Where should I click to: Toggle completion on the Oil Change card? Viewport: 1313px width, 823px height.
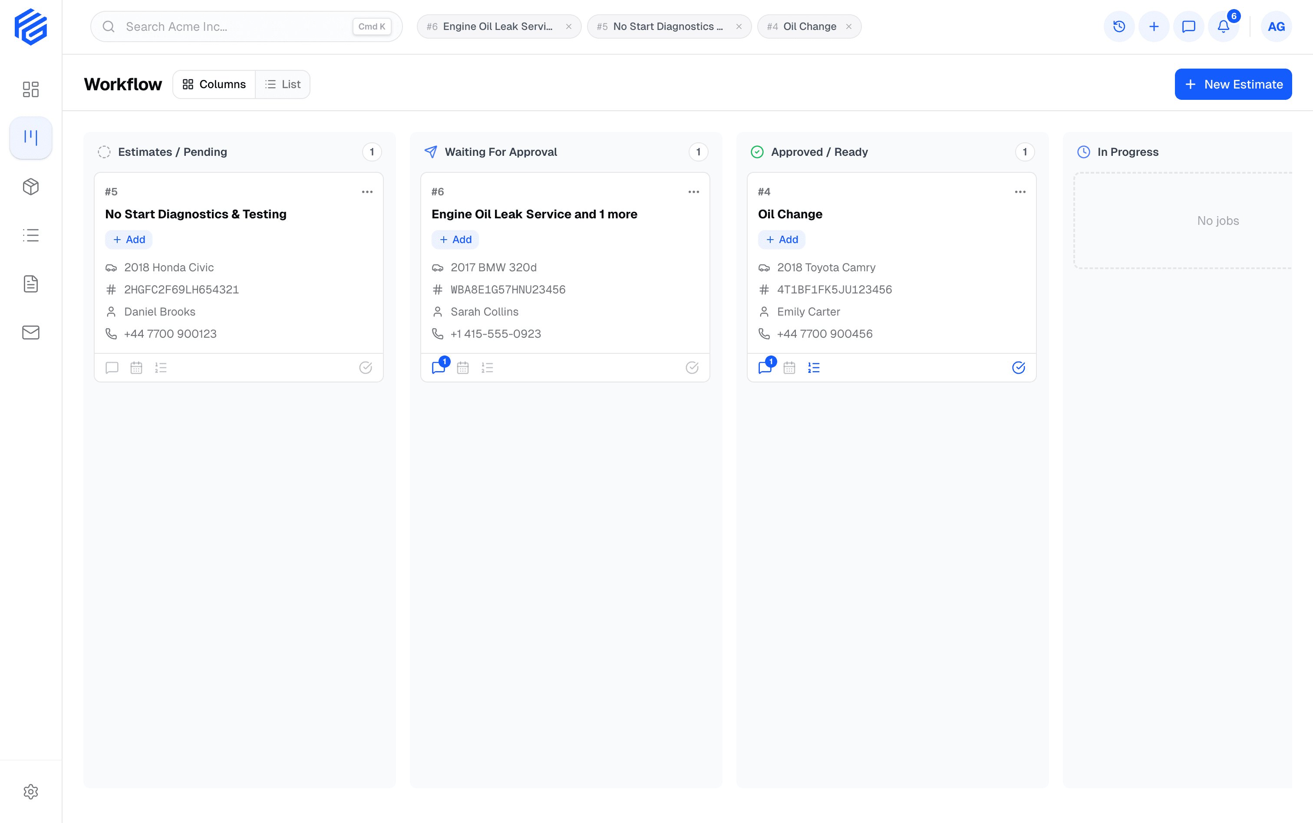[1019, 367]
